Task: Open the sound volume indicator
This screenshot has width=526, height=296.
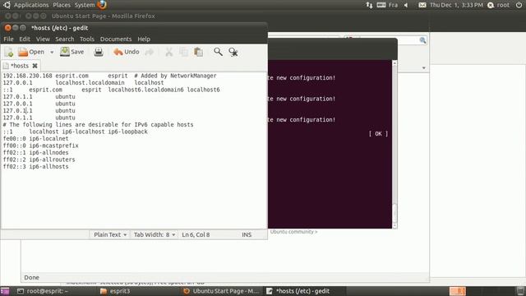Action: point(406,5)
